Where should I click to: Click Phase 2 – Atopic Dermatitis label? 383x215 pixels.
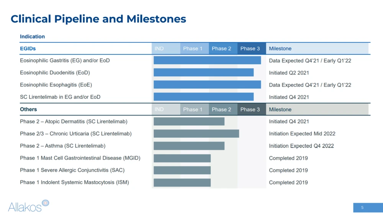tap(74, 122)
